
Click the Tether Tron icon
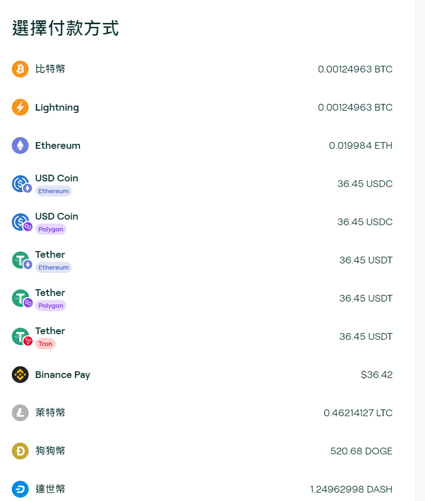[x=21, y=337]
